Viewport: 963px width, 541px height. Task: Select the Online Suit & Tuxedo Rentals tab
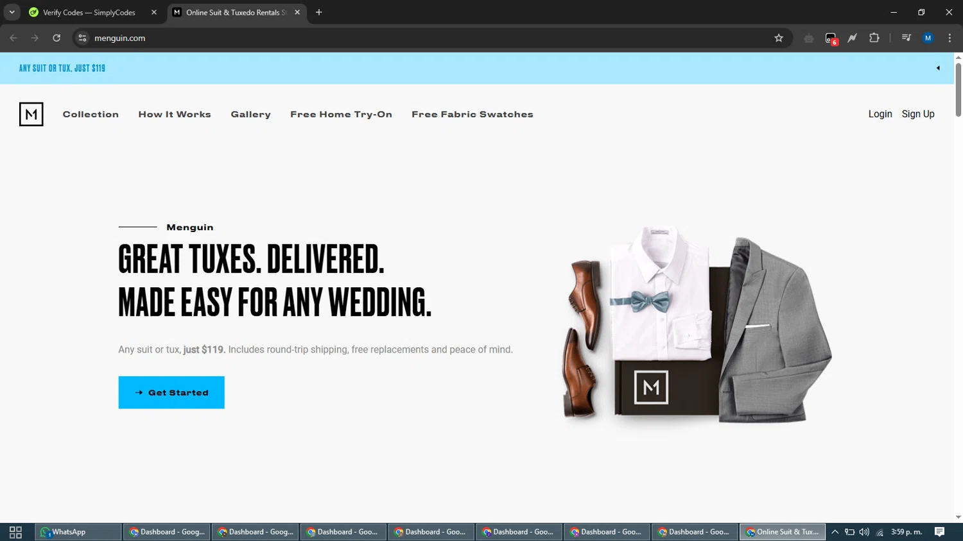pos(236,12)
